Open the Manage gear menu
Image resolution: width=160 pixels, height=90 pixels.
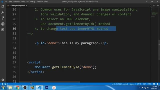pyautogui.click(x=3, y=79)
